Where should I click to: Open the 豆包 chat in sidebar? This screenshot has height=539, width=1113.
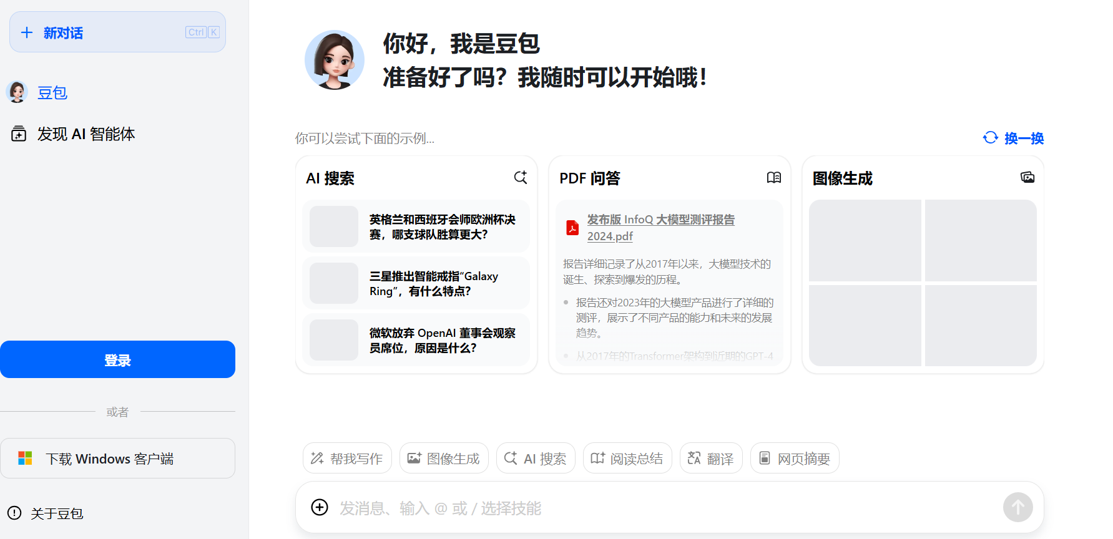tap(52, 93)
